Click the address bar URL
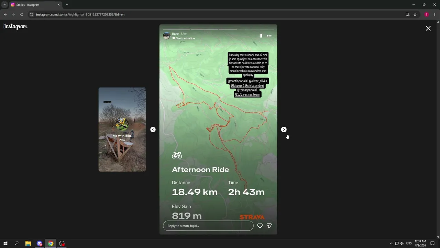This screenshot has height=248, width=440. point(80,14)
